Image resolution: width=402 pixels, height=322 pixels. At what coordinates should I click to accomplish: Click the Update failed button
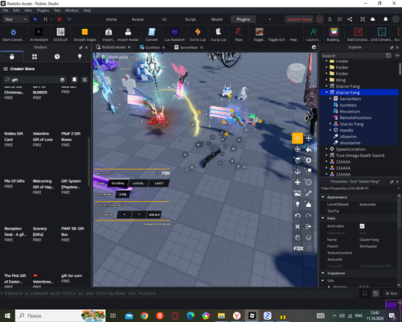coord(299,19)
